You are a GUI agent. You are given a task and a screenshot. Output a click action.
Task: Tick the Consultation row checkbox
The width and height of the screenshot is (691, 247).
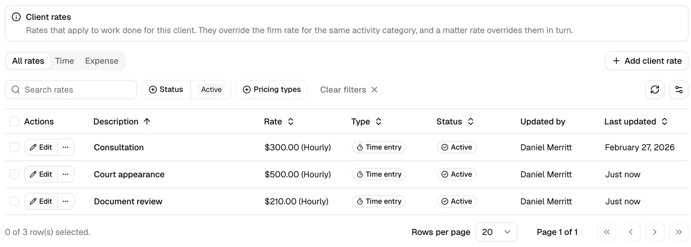(x=14, y=147)
